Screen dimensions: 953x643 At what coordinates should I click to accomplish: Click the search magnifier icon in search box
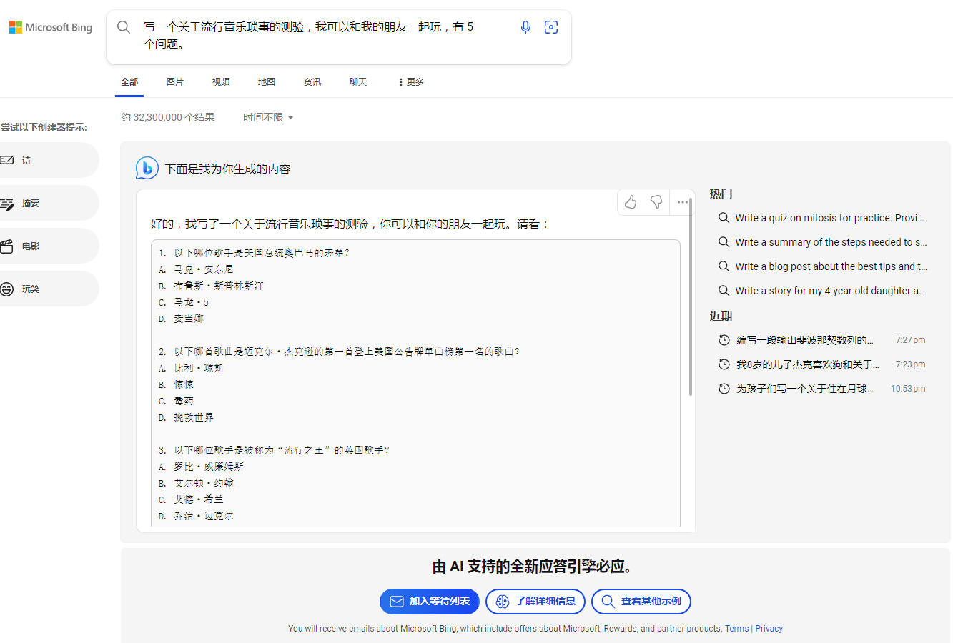[124, 27]
